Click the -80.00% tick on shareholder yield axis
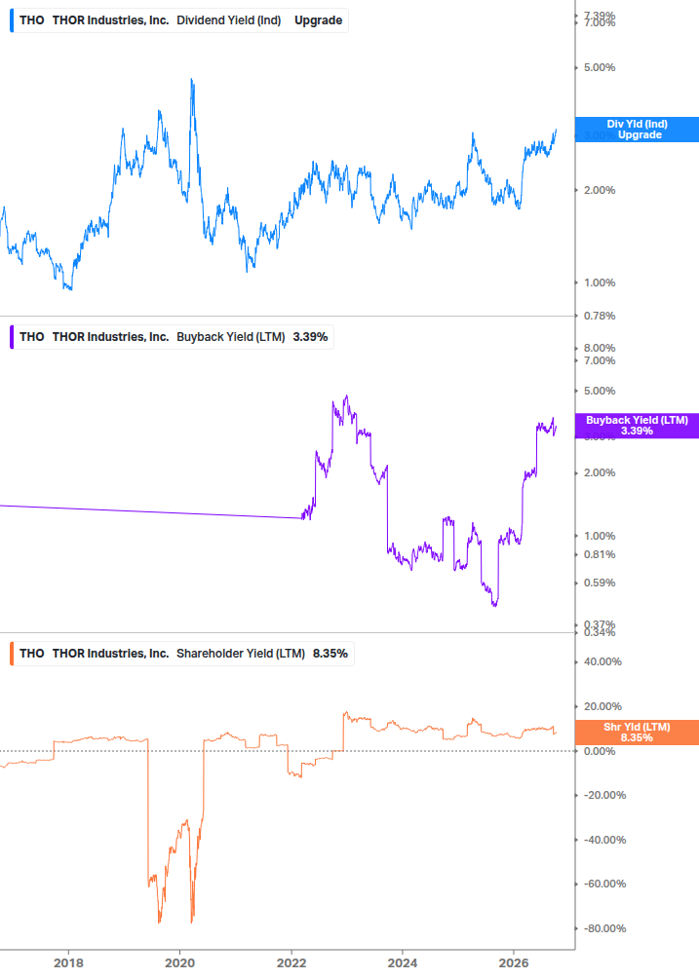This screenshot has width=699, height=979. [604, 929]
